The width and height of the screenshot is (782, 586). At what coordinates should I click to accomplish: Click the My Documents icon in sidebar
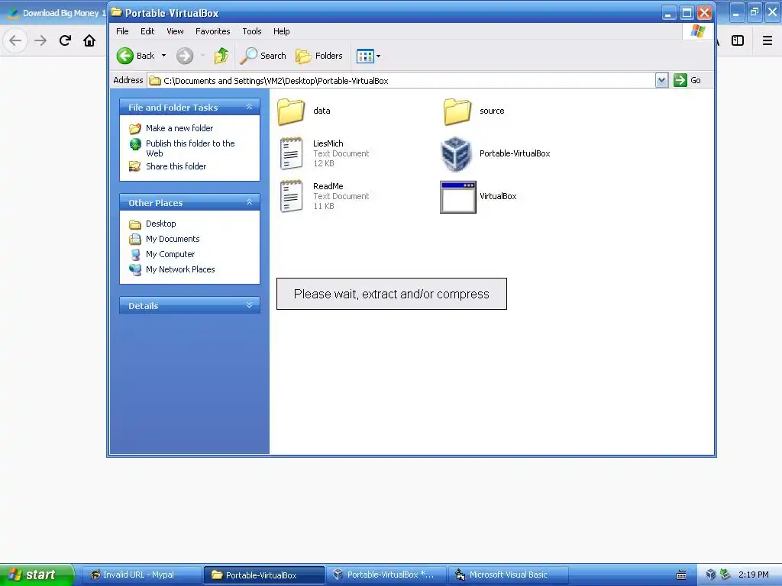coord(135,239)
